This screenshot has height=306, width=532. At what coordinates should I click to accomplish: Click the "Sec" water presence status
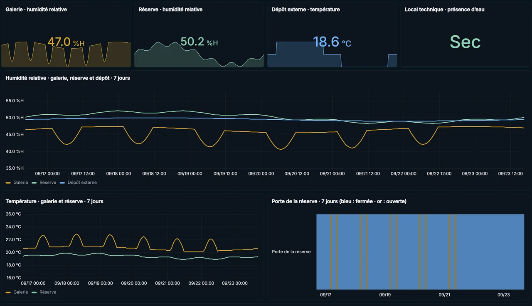tap(465, 42)
